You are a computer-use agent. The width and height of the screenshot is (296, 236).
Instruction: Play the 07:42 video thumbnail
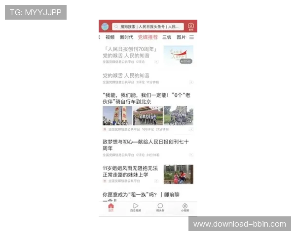(x=179, y=55)
